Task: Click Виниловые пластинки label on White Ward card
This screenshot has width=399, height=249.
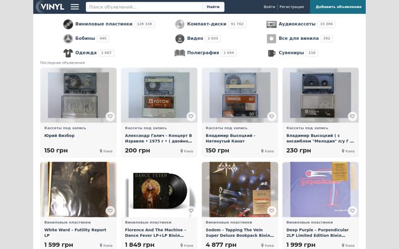Action: pyautogui.click(x=68, y=222)
